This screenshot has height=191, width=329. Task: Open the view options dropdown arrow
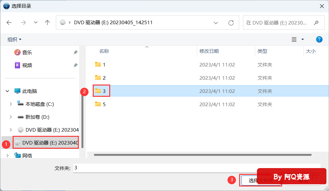(x=302, y=39)
